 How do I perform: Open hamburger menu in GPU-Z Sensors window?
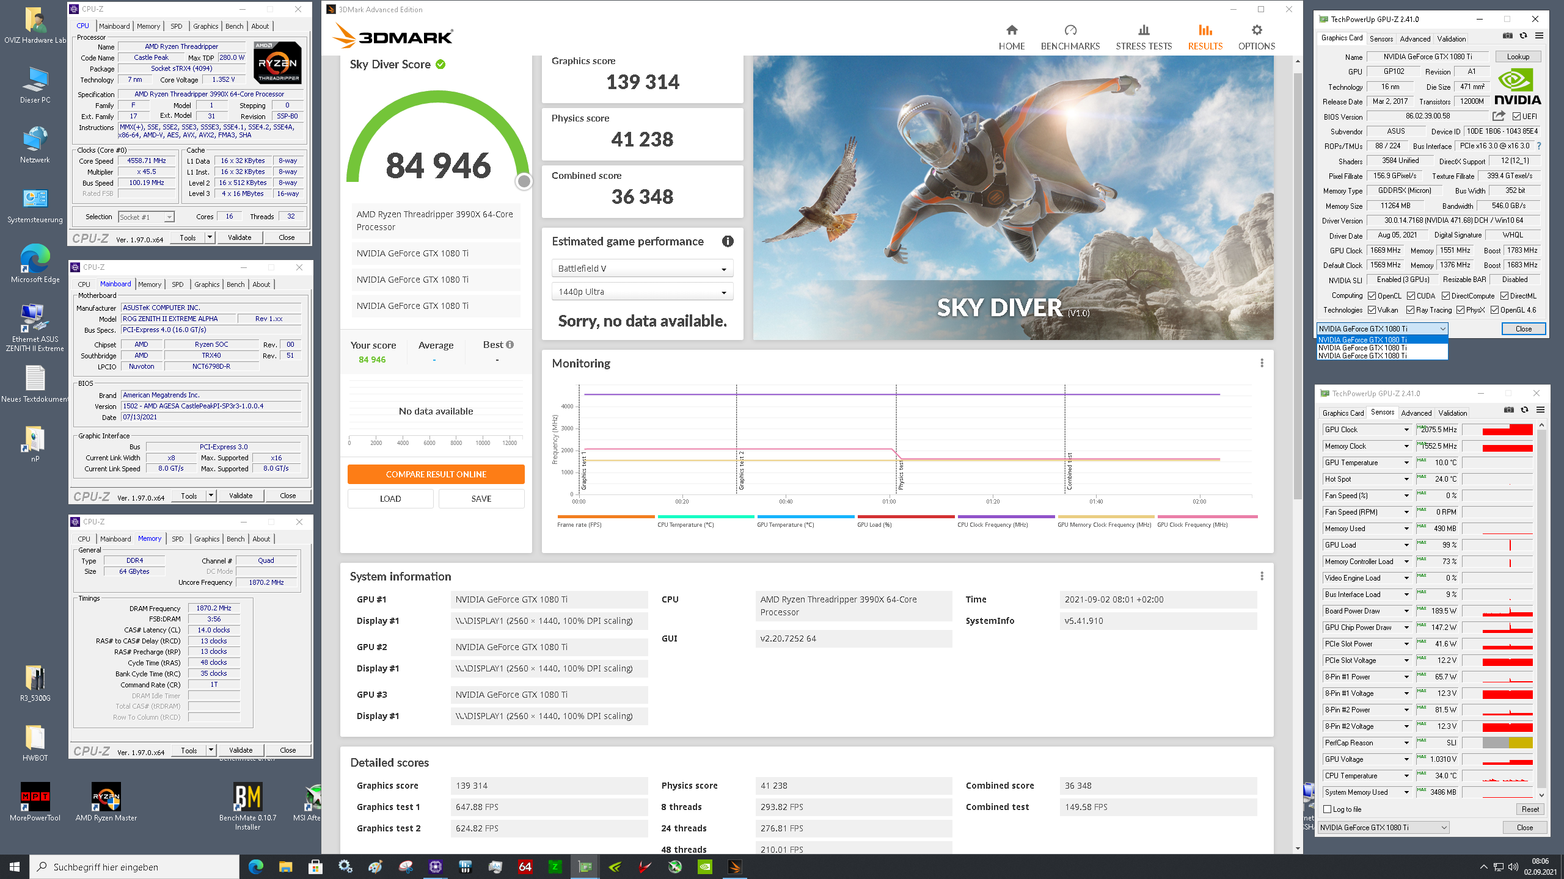coord(1540,410)
